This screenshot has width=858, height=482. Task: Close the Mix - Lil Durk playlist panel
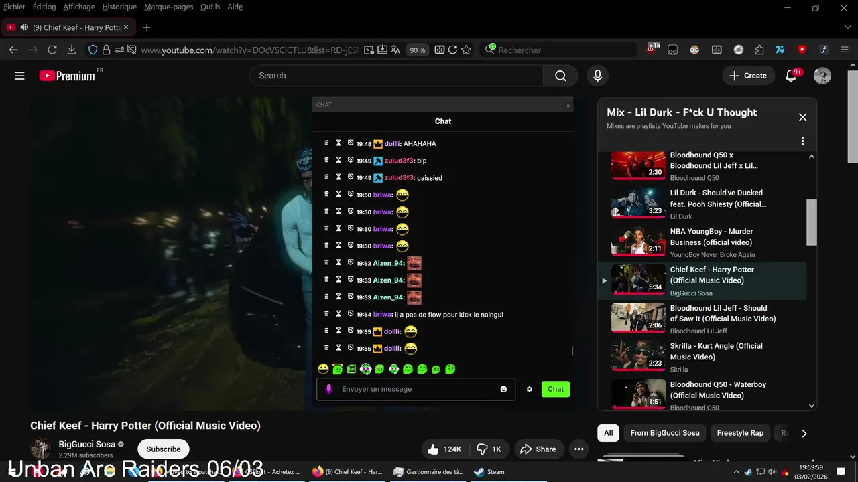tap(802, 117)
